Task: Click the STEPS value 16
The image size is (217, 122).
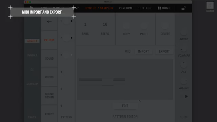Action: point(105,24)
